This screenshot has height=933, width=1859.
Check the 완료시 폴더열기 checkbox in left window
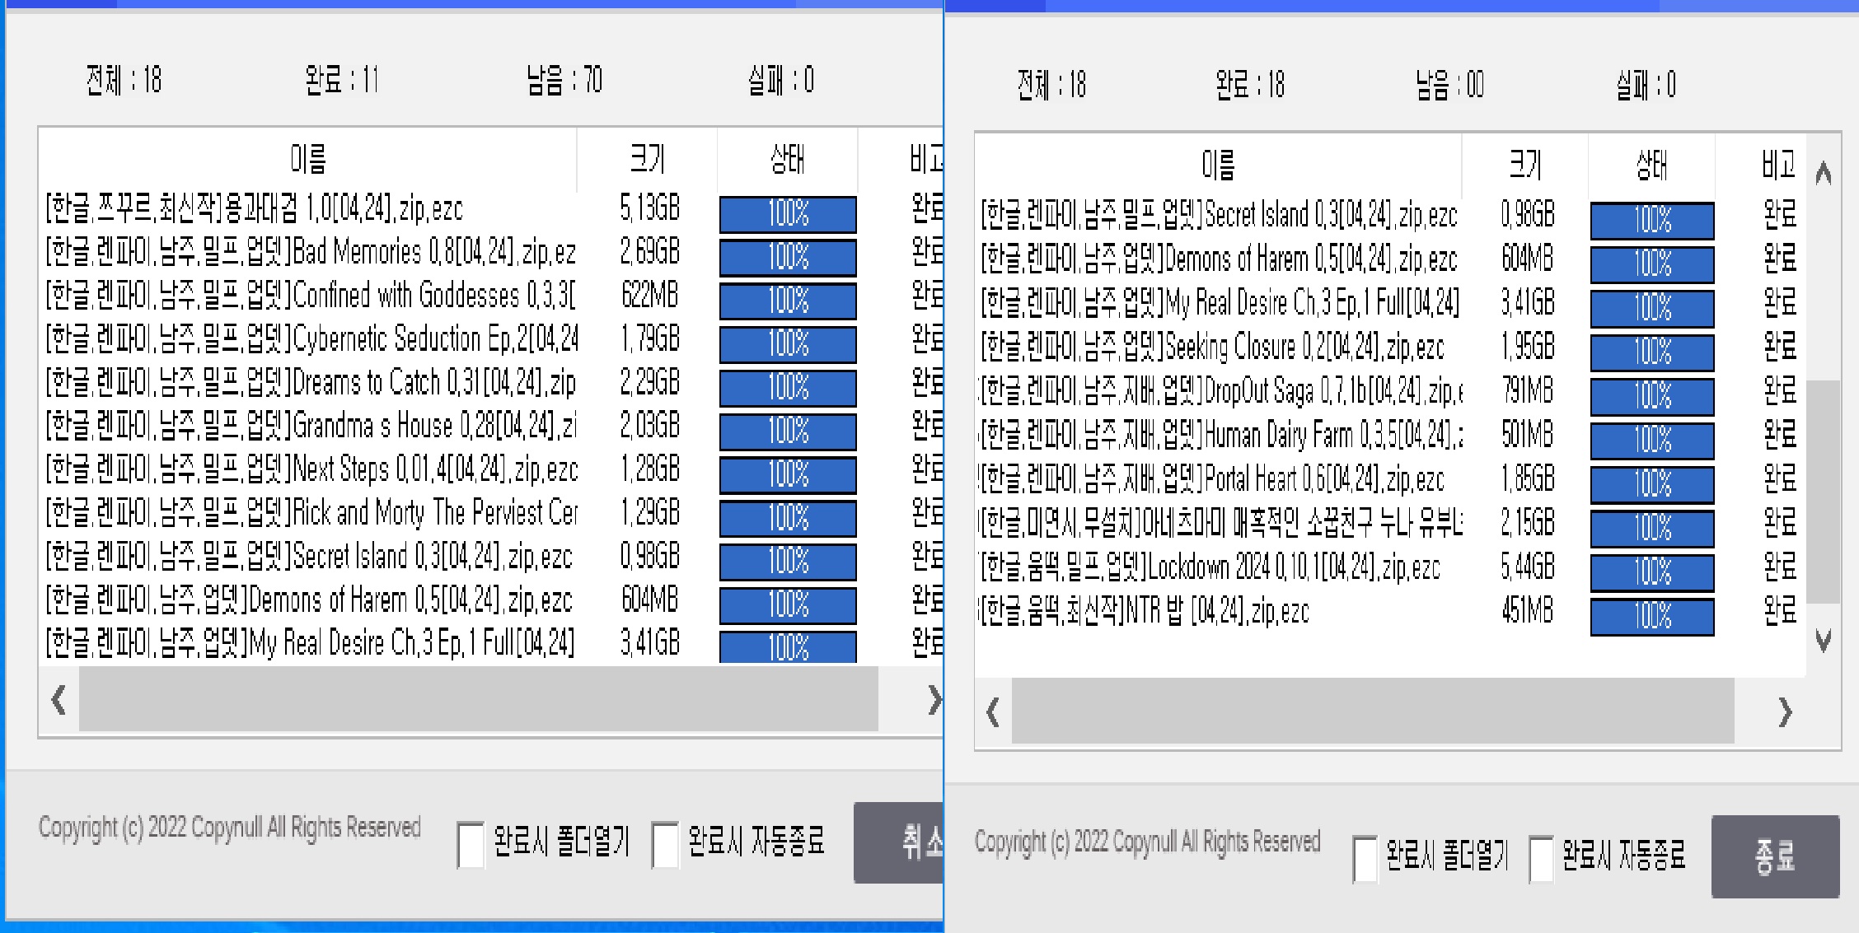click(x=470, y=842)
